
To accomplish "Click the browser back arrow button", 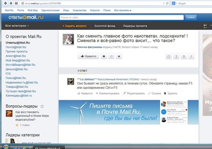I will coord(6,3).
